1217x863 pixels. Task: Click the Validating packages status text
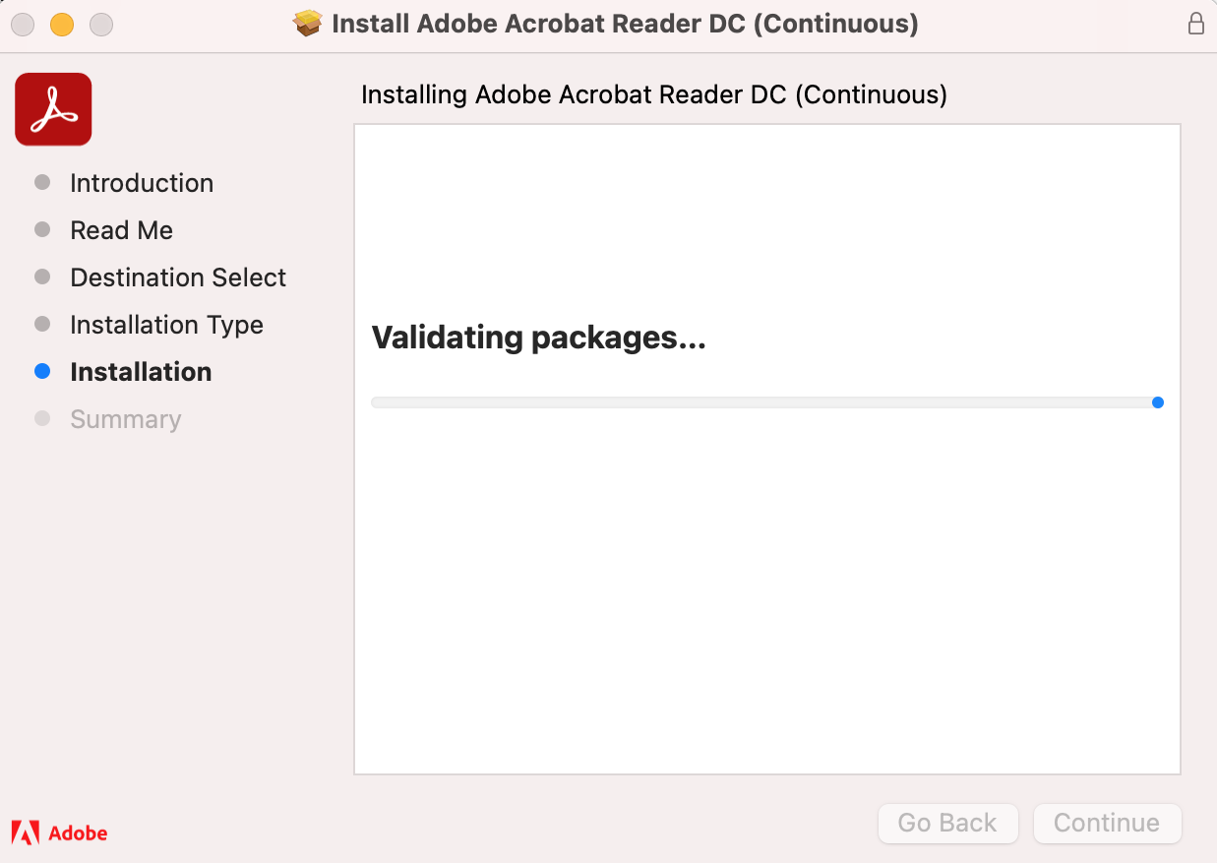[538, 338]
